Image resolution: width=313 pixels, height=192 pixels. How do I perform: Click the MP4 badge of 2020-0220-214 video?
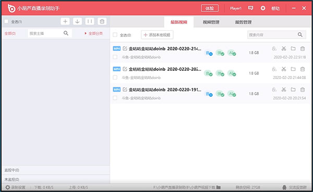116,48
